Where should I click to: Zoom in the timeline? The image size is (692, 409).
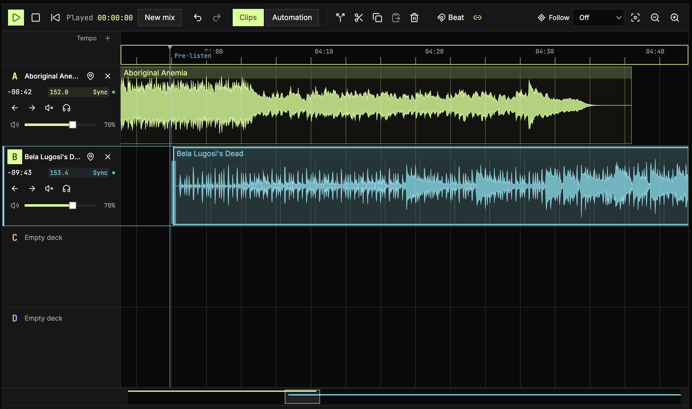675,18
